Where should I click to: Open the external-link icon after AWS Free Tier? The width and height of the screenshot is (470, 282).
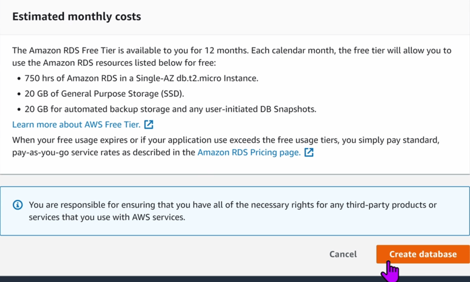pos(149,125)
